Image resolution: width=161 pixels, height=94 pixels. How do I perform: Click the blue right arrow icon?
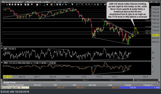[x=69, y=5]
